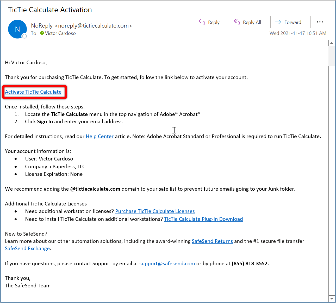Click the received date Wed 2021-11-17 10:51 AM
The width and height of the screenshot is (336, 303).
tap(298, 33)
